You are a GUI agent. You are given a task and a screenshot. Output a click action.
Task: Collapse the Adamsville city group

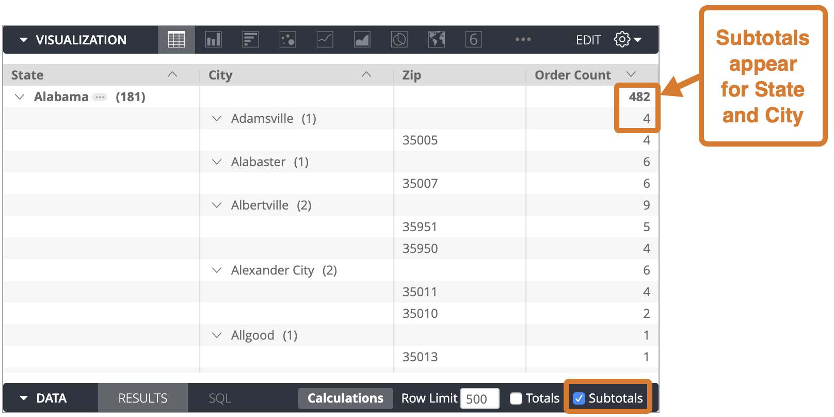(217, 119)
